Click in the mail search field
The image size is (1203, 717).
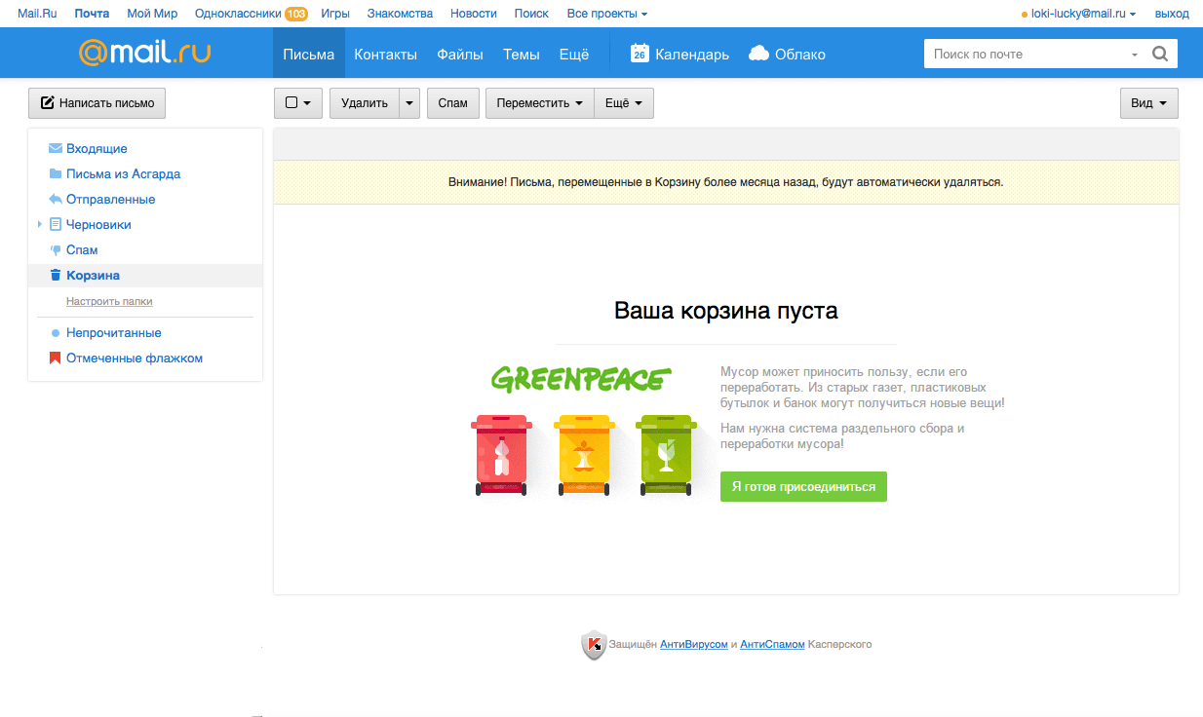(x=1024, y=55)
